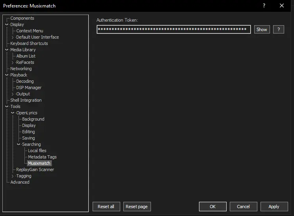Image resolution: width=294 pixels, height=216 pixels.
Task: Open Metadata Tags search settings
Action: coord(42,157)
